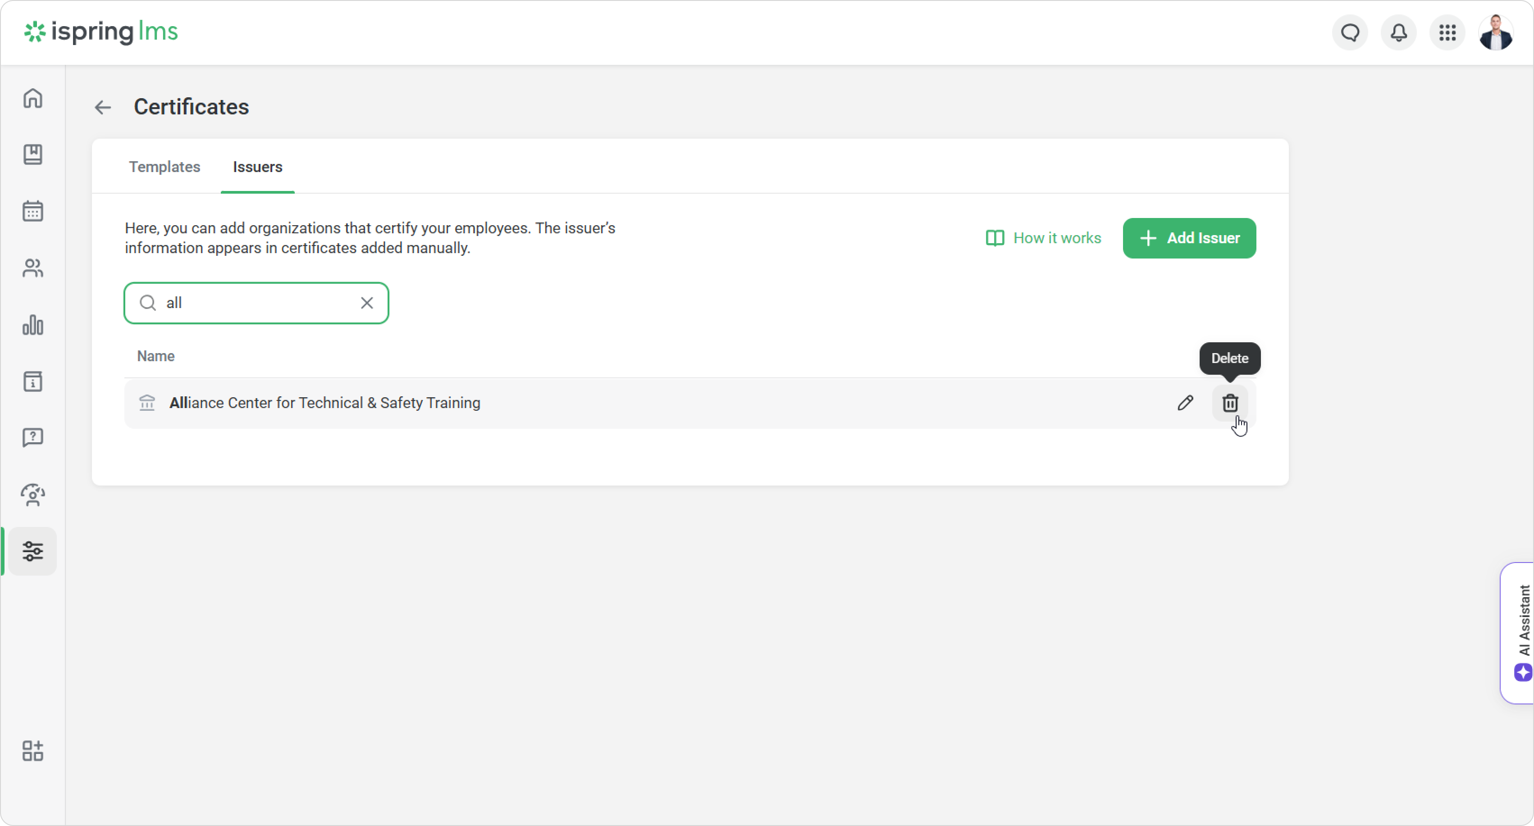Open the Users icon in sidebar
The height and width of the screenshot is (826, 1534).
33,268
